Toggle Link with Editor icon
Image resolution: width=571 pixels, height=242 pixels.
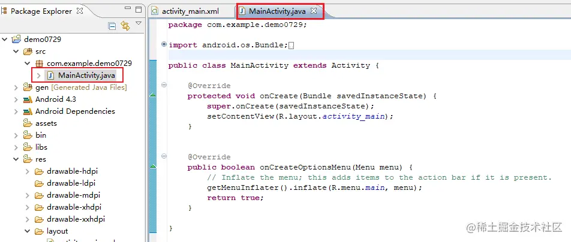click(x=125, y=26)
